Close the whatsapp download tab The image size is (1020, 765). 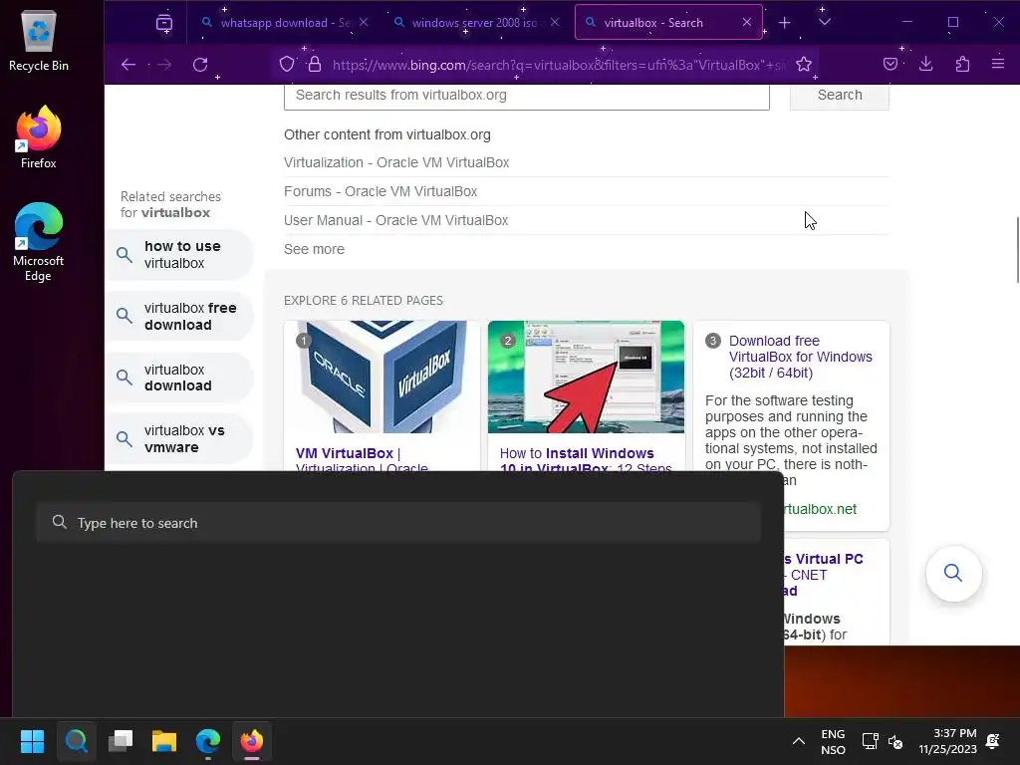click(364, 22)
